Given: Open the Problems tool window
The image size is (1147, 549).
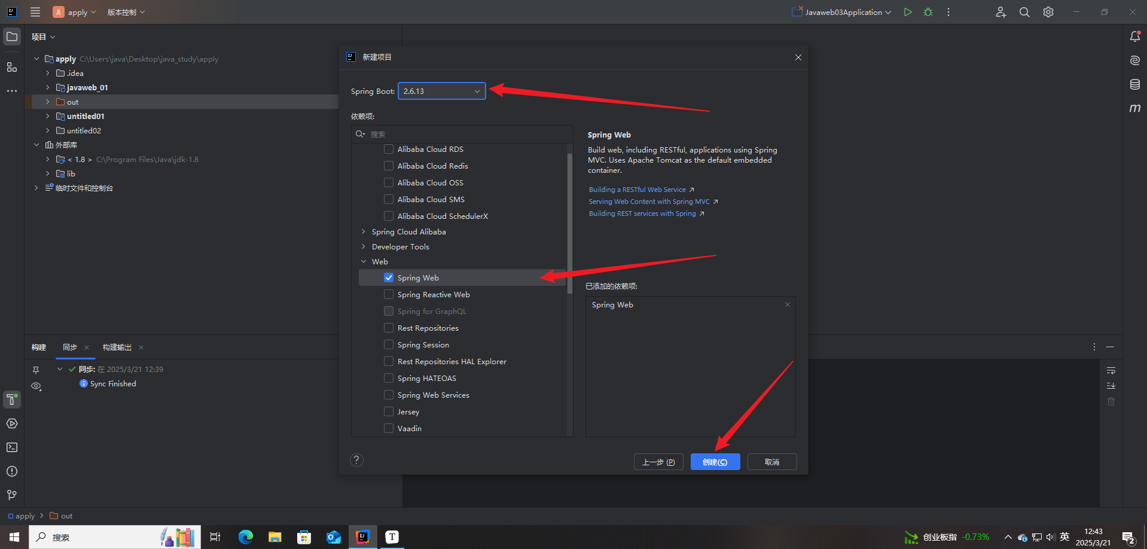Looking at the screenshot, I should (12, 471).
